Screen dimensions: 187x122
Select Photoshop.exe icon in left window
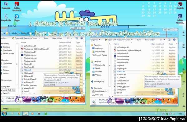(22, 55)
